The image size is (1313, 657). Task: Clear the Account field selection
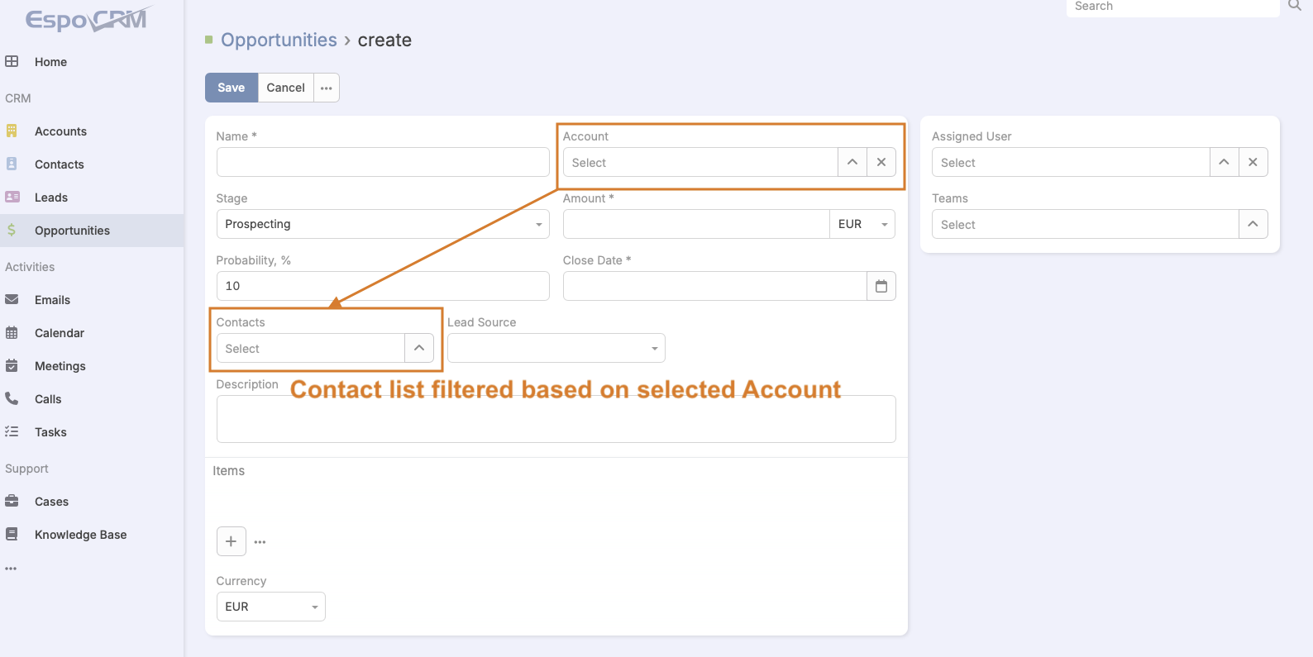point(881,162)
